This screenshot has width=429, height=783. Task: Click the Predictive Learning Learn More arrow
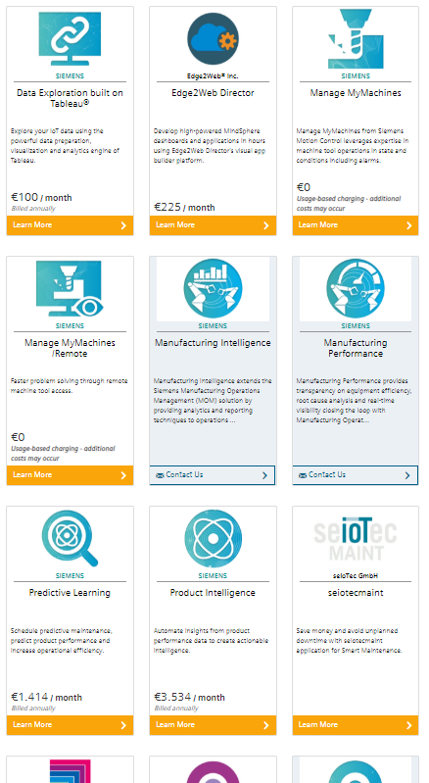[123, 725]
